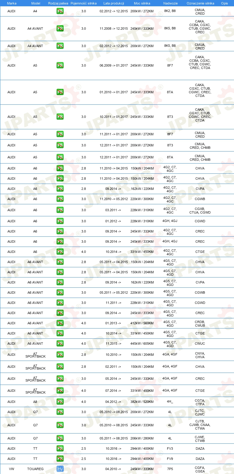Screen dimensions: 234x474
Task: Click the fuel icon in the A6 162kW CVPA row
Action: 60,189
